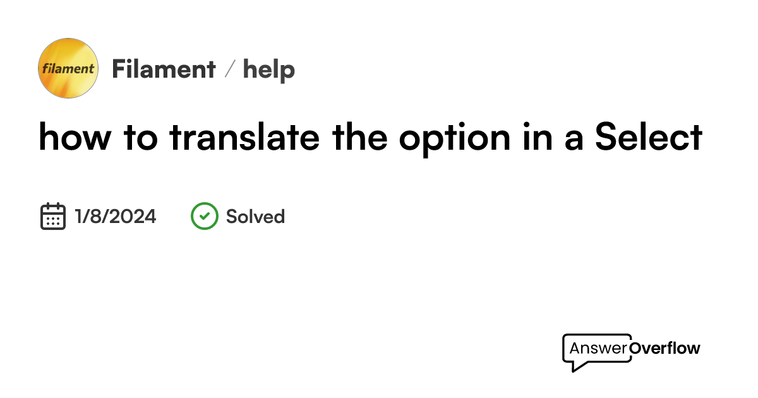This screenshot has height=398, width=758.
Task: Open the help channel link
Action: click(x=269, y=69)
